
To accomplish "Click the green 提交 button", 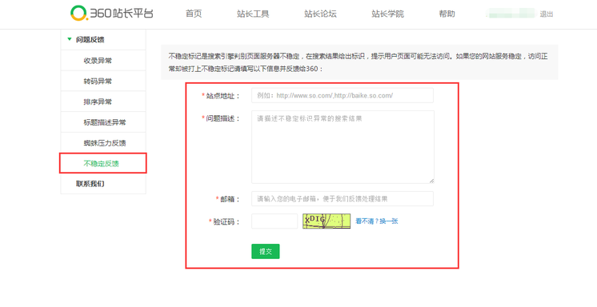I will pyautogui.click(x=266, y=252).
